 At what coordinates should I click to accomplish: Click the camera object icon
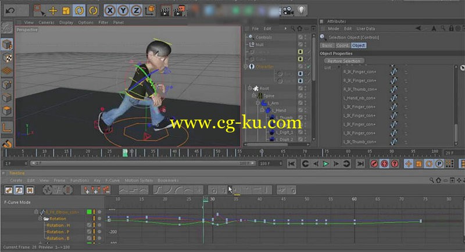(x=287, y=11)
